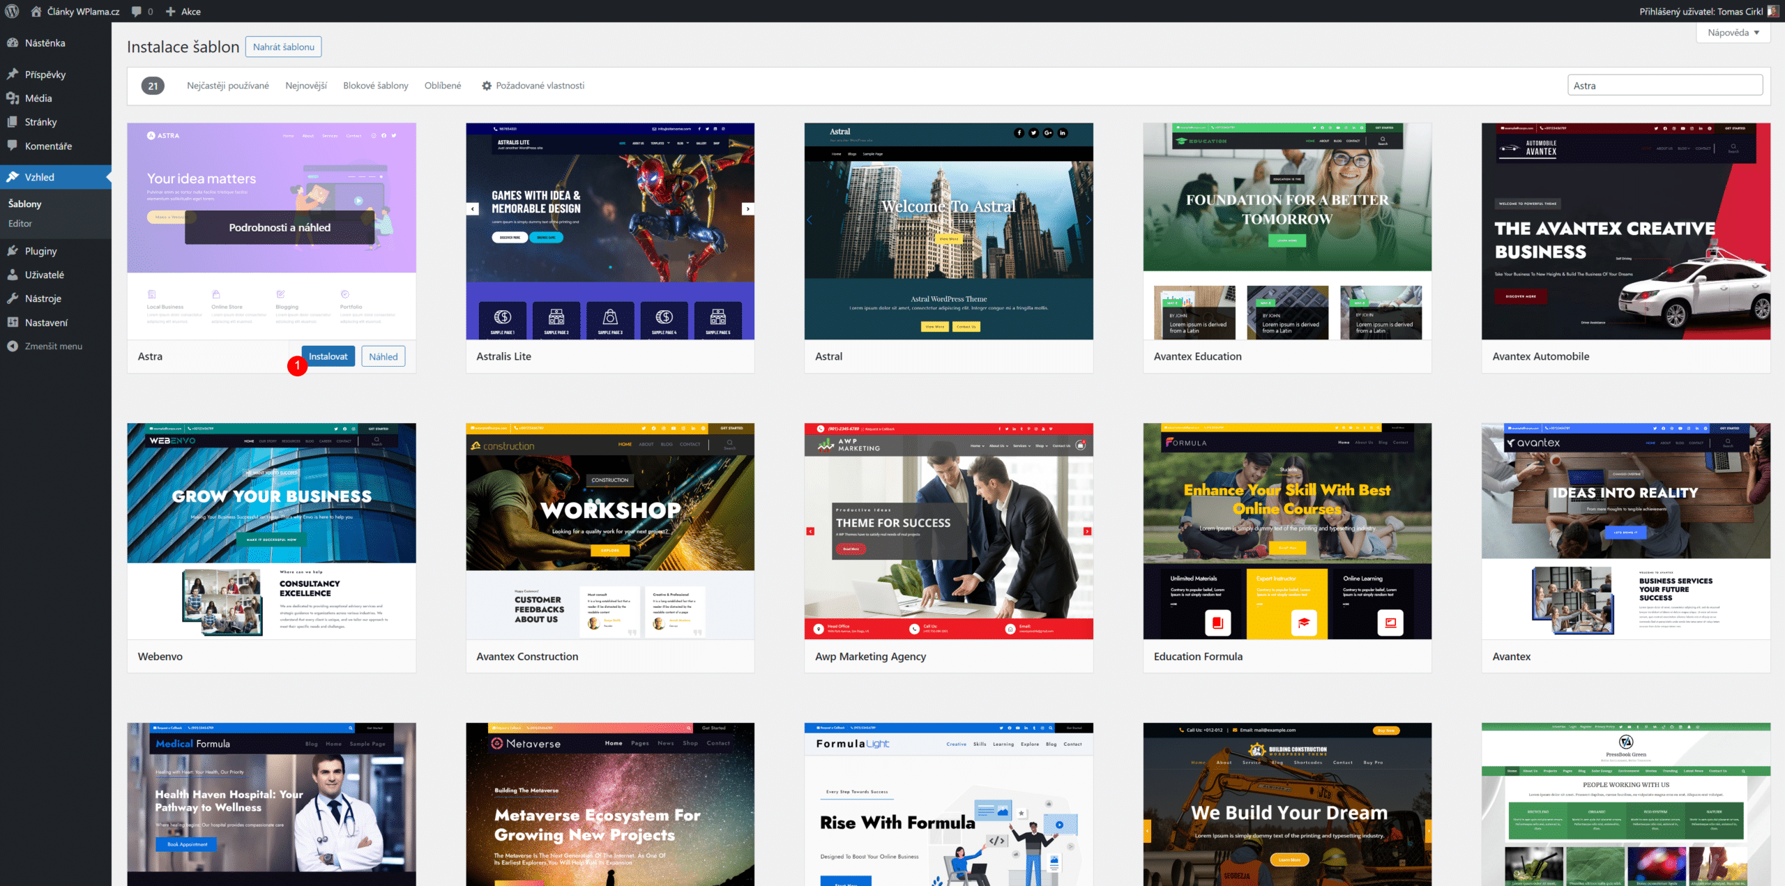Expand the Nápověda help dropdown
This screenshot has width=1785, height=886.
[1733, 33]
